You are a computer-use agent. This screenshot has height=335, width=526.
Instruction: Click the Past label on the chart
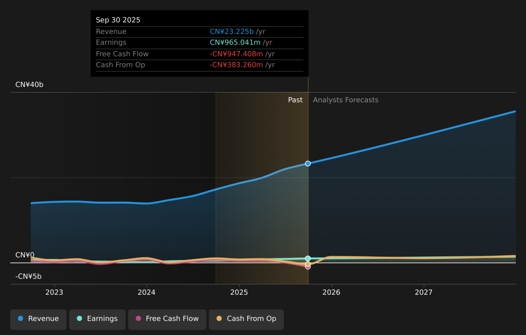(295, 100)
